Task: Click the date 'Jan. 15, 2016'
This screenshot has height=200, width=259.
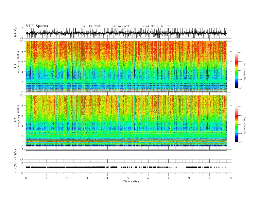Action: 91,26
